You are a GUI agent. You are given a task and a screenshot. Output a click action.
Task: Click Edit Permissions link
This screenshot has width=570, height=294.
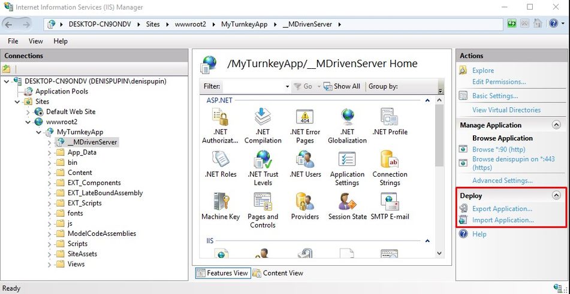pyautogui.click(x=499, y=81)
